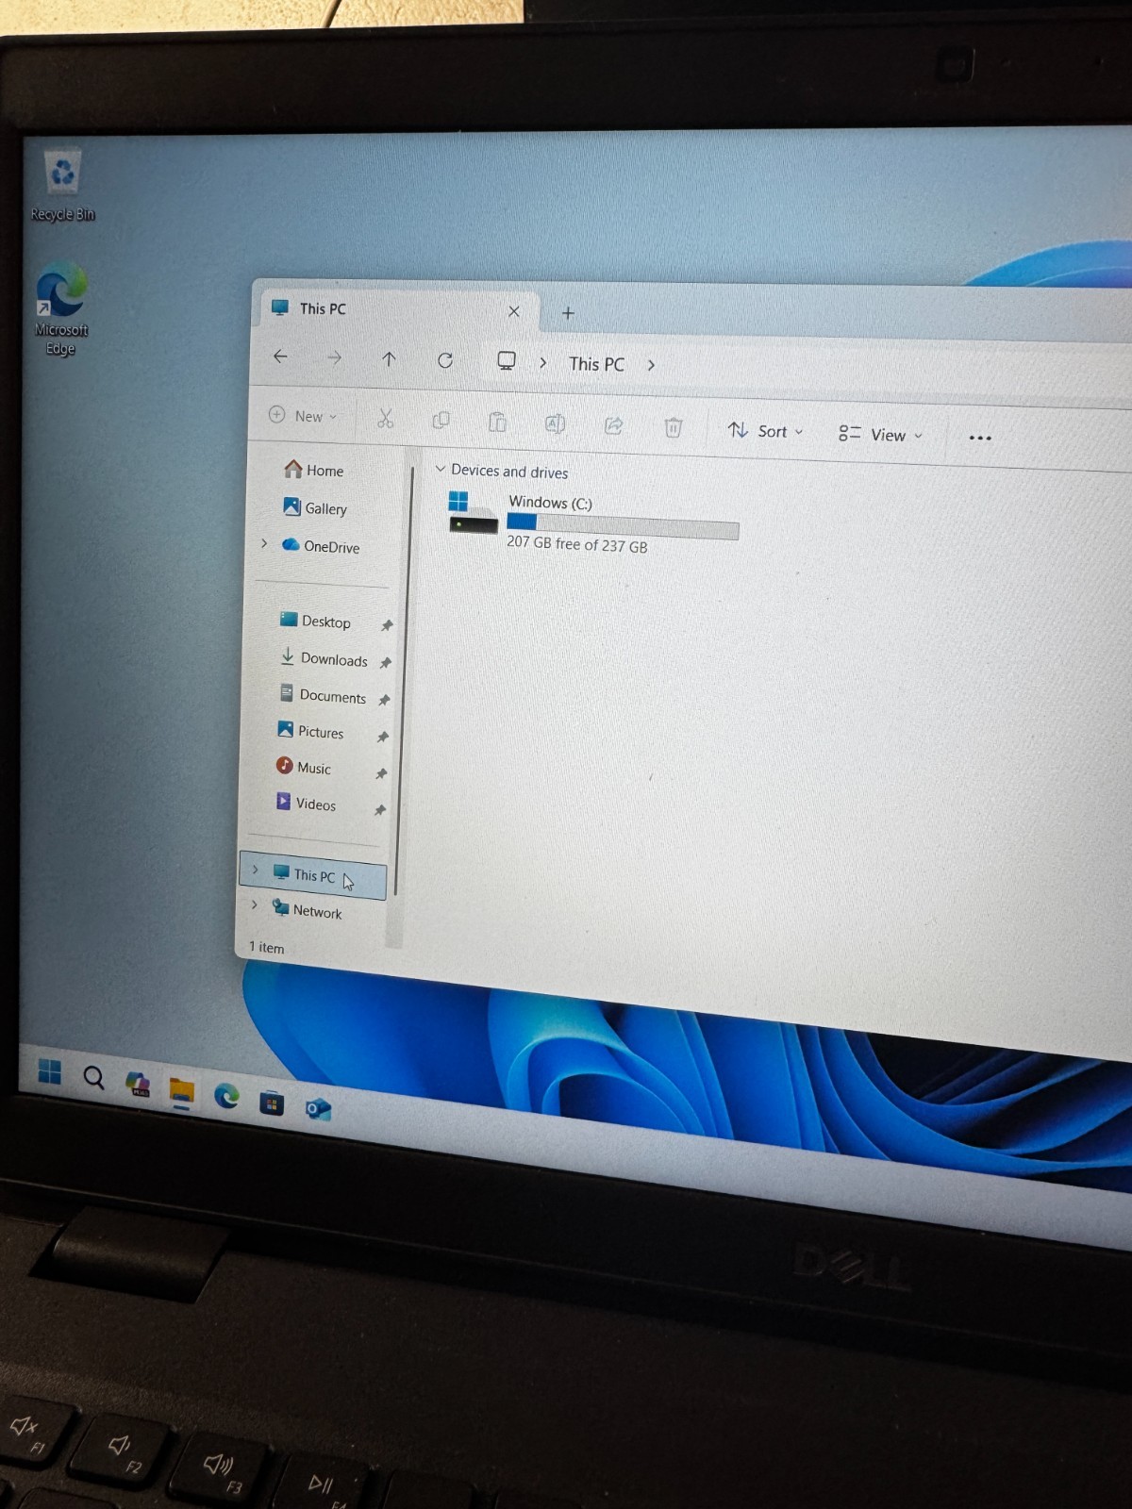The image size is (1132, 1509).
Task: Collapse the Devices and drives group
Action: [440, 469]
